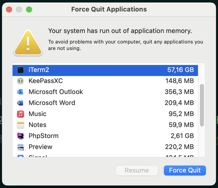Click the Resume button
This screenshot has width=218, height=188.
(x=137, y=170)
